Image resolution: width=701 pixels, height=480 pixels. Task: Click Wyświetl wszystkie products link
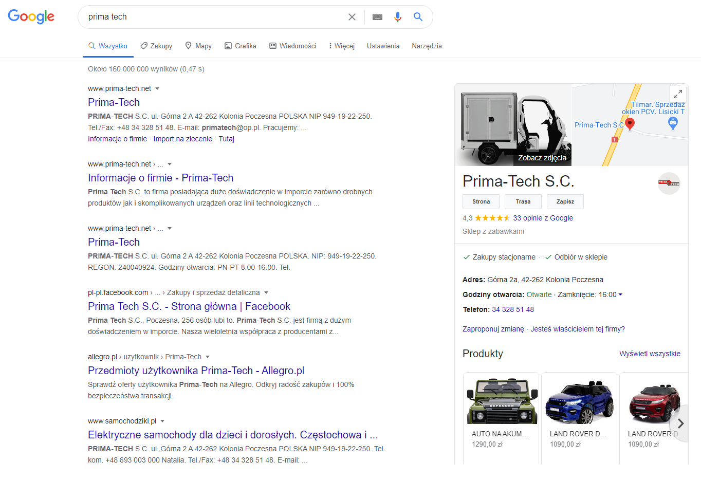pos(650,354)
